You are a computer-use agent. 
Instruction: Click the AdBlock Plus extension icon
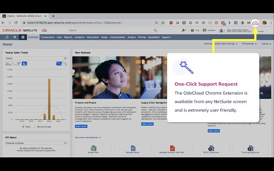(171, 23)
